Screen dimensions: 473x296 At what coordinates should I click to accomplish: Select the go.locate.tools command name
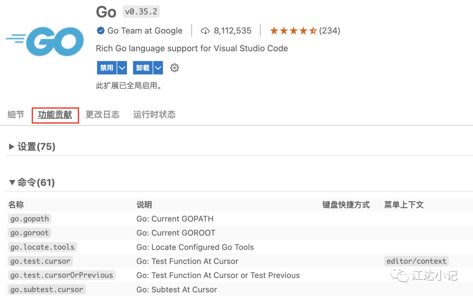[42, 247]
